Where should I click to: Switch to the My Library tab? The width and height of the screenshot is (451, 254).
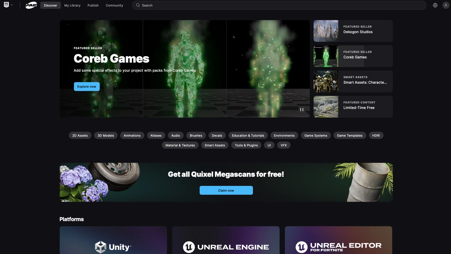pyautogui.click(x=72, y=5)
